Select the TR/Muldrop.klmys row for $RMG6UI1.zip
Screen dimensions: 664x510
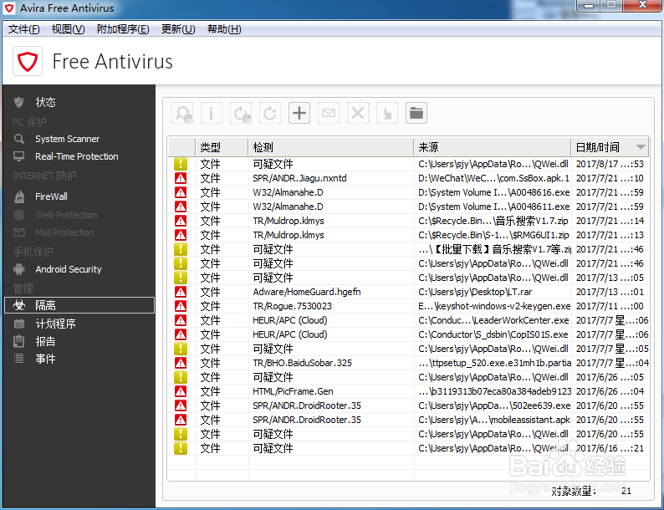409,235
